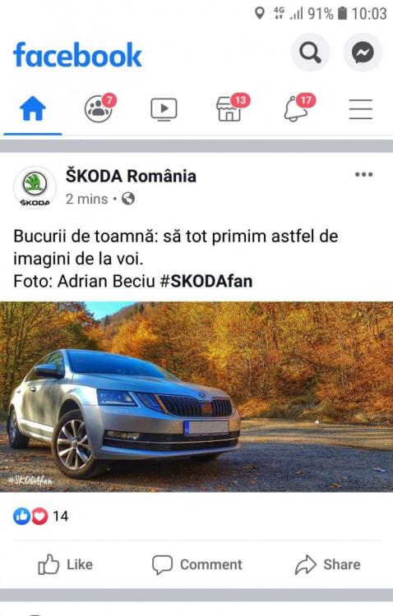Open Messenger chats
The image size is (393, 616).
[363, 53]
